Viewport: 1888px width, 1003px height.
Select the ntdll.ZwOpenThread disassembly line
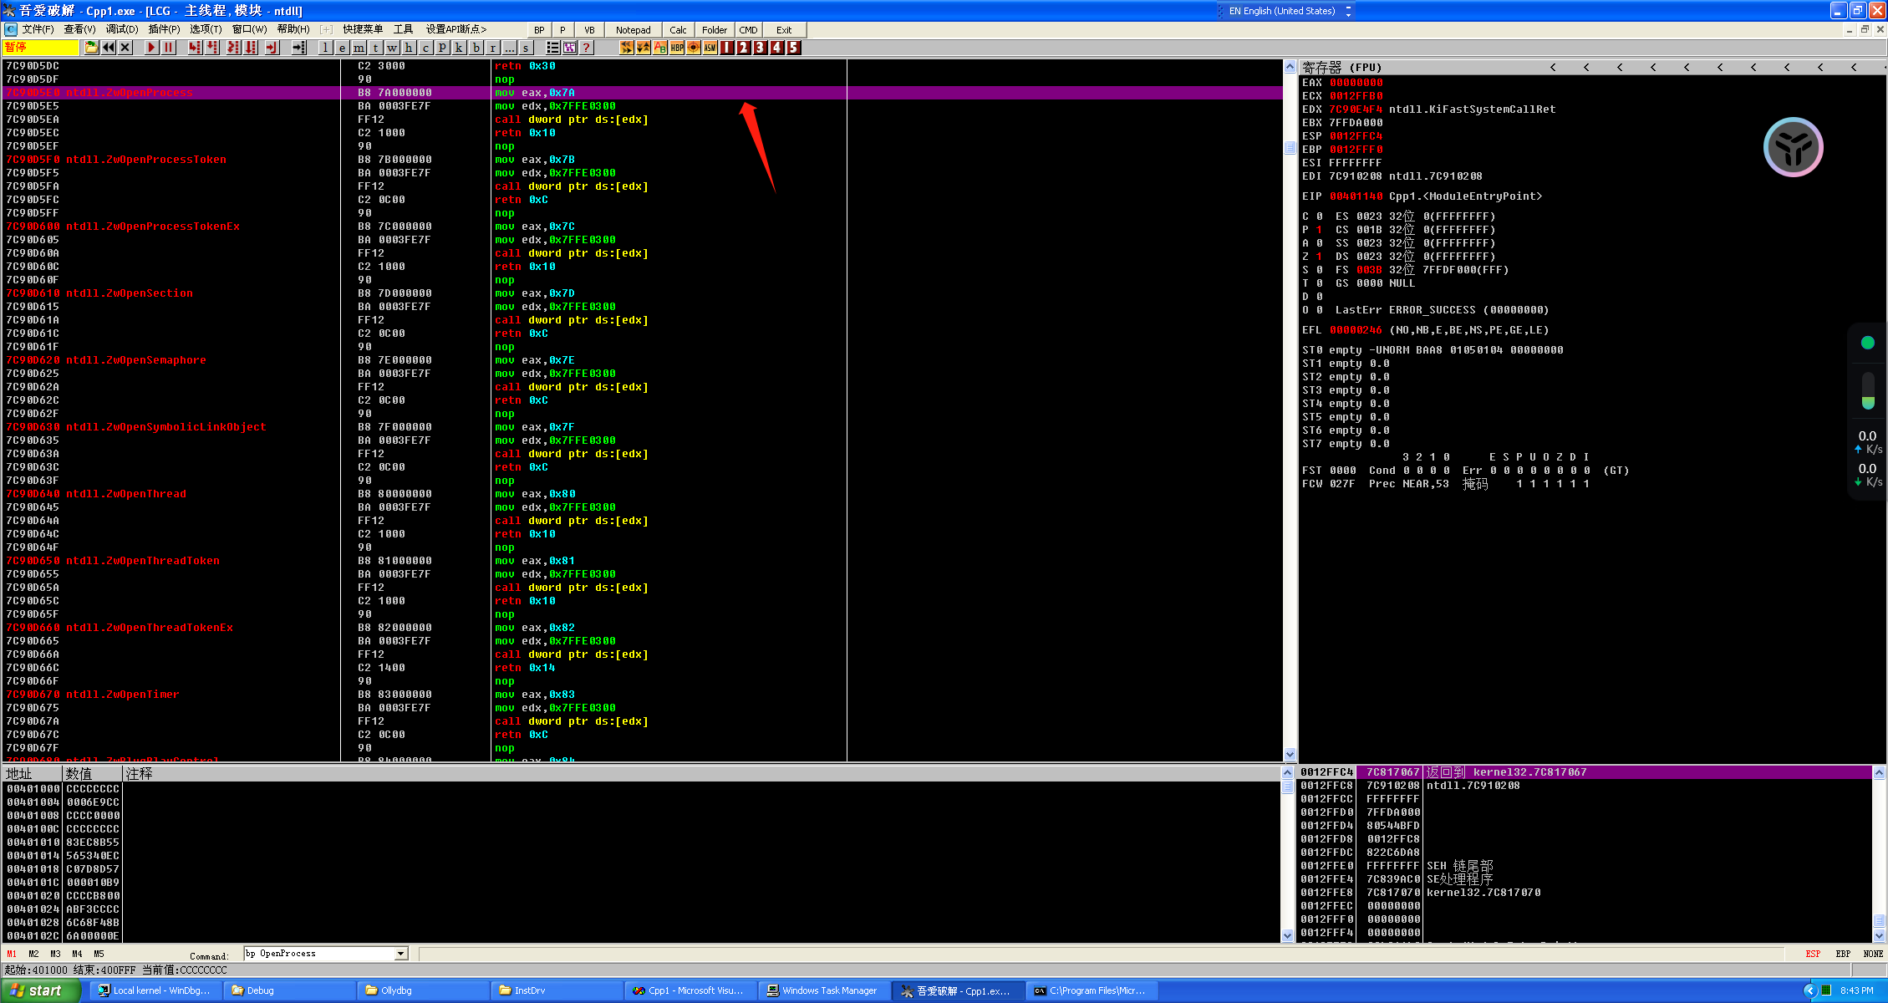(x=644, y=494)
